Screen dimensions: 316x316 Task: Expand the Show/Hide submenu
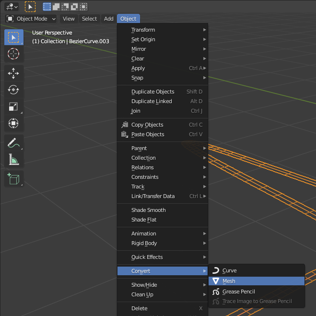point(163,285)
